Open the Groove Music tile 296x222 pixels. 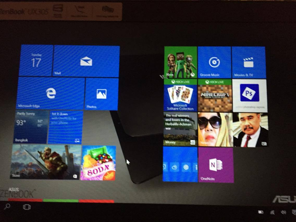click(x=214, y=63)
